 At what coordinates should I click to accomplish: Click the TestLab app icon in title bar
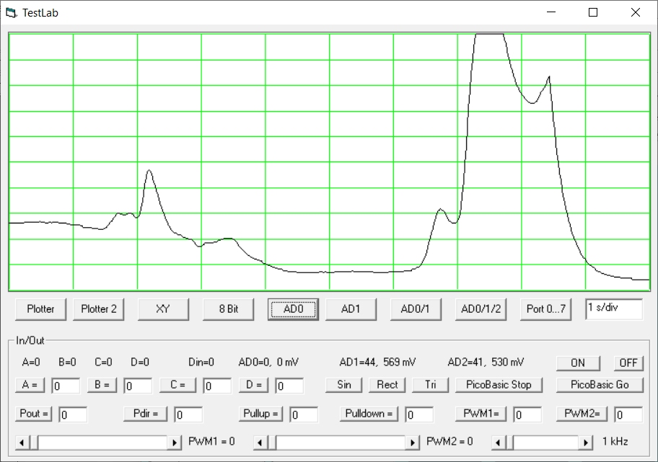click(x=10, y=12)
